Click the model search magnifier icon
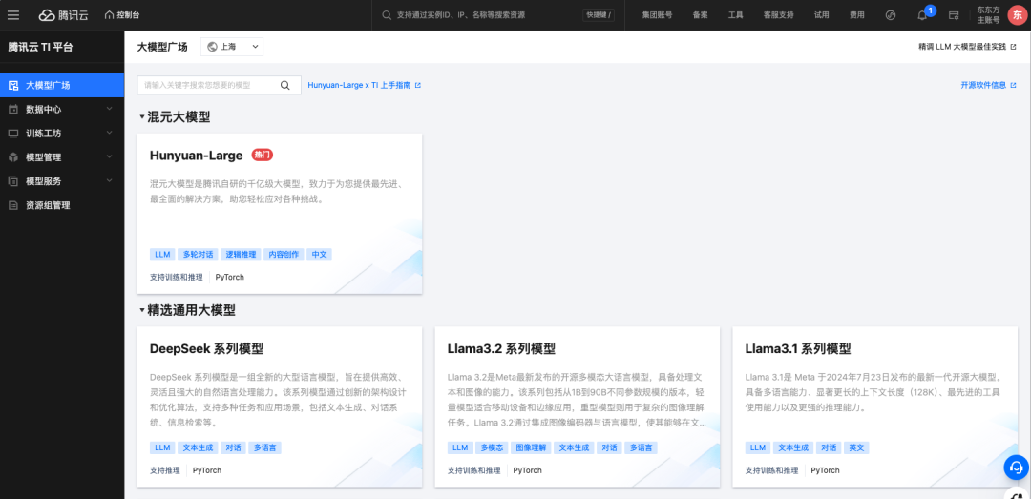 pyautogui.click(x=284, y=86)
